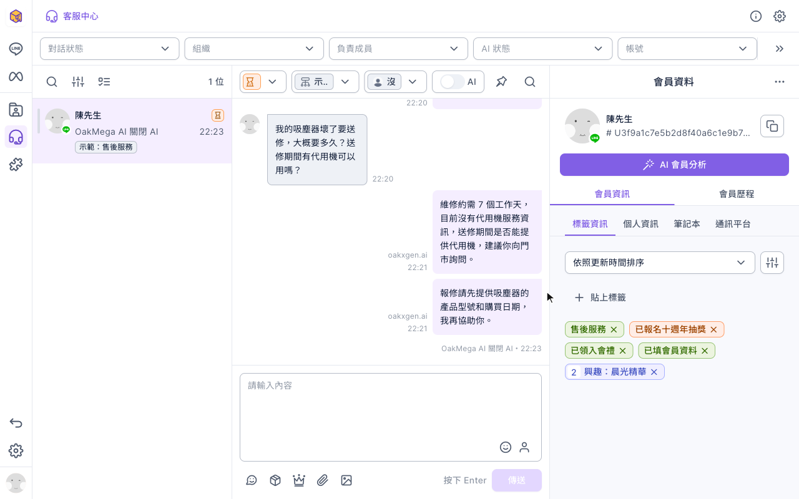Image resolution: width=799 pixels, height=499 pixels.
Task: Switch to the 筆記本 tab
Action: (687, 224)
